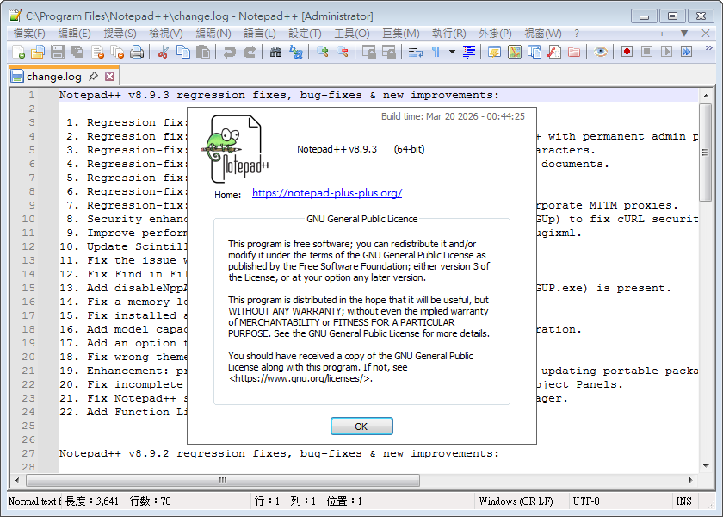Open the 檢視(V) menu
723x517 pixels.
pos(166,34)
